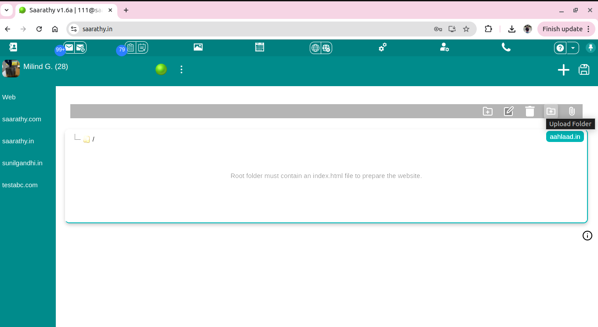Open the Phone icon in the top bar
The width and height of the screenshot is (598, 327).
point(506,47)
